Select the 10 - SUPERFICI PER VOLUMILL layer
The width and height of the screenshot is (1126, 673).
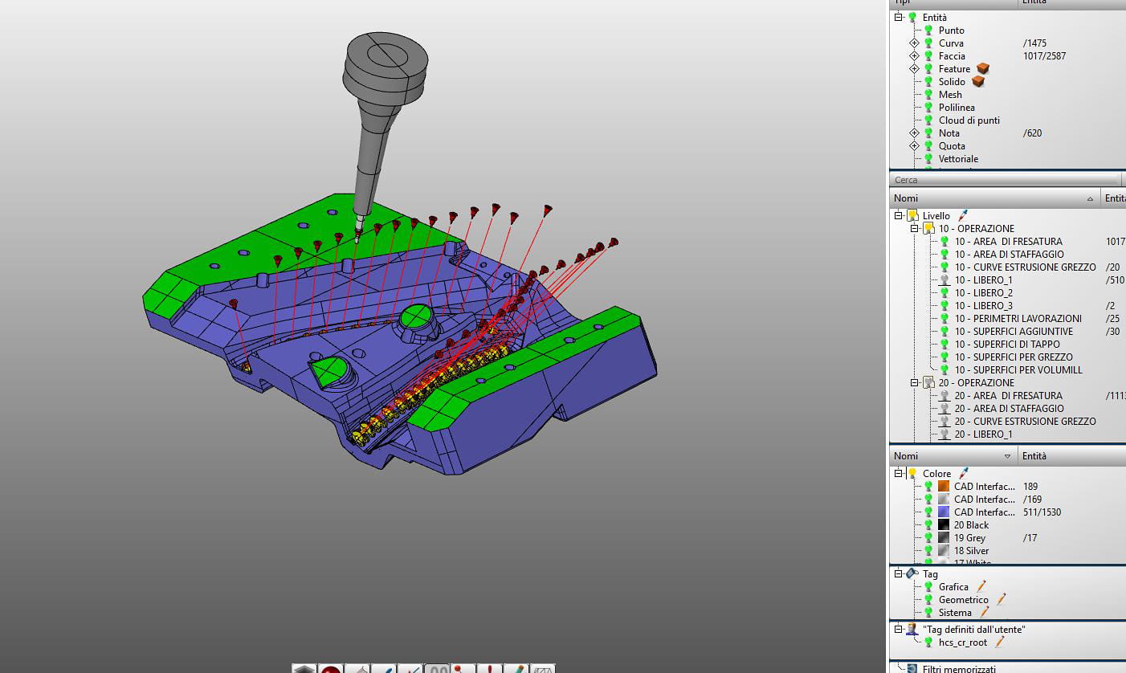(1018, 370)
